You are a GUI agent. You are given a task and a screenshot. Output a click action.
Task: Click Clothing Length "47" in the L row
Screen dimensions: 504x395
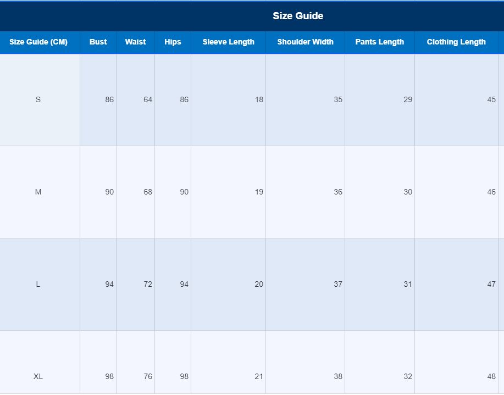(x=491, y=284)
